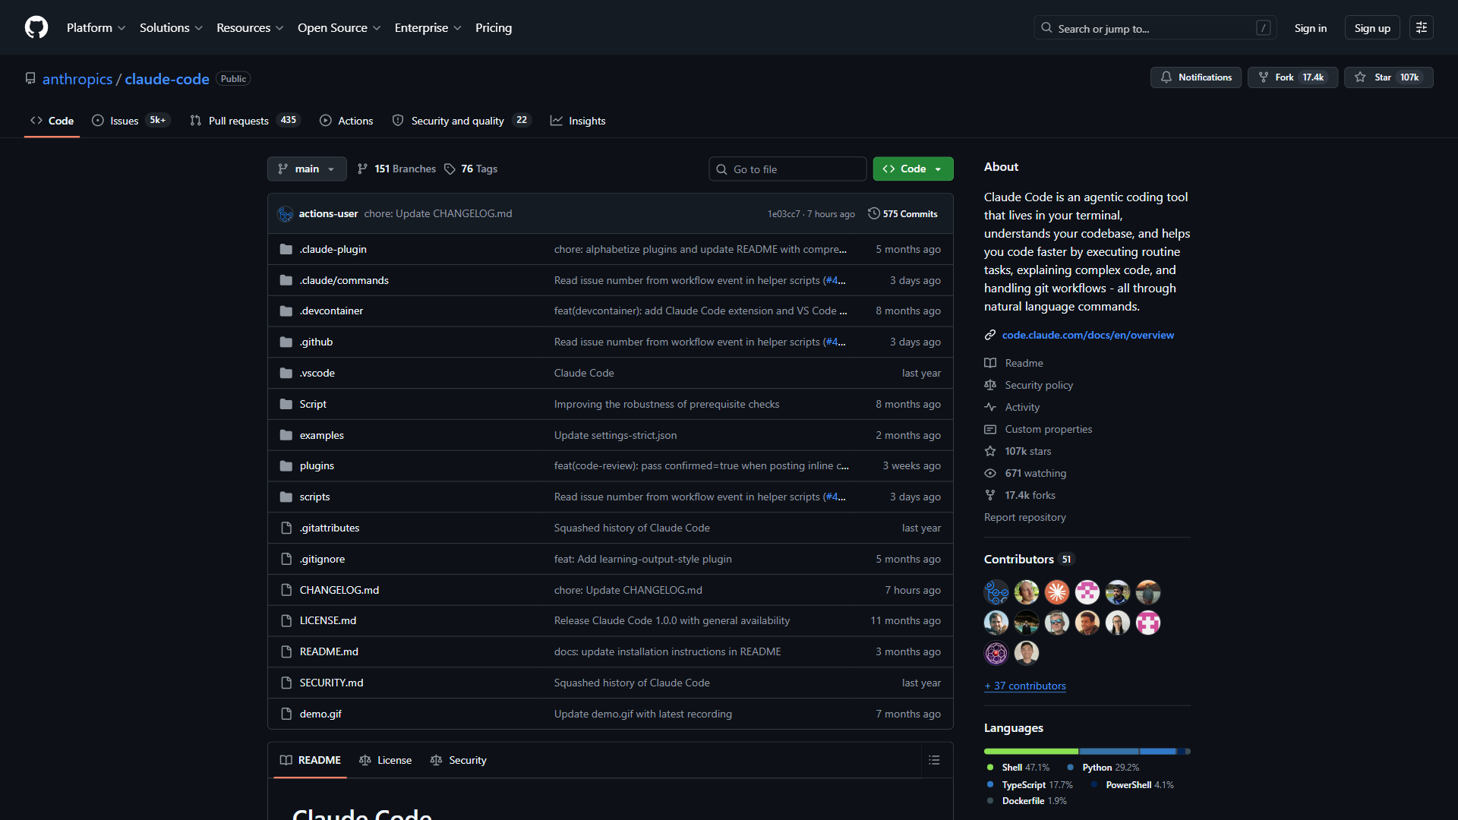Open the .devcontainer folder
Image resolution: width=1458 pixels, height=820 pixels.
coord(331,311)
